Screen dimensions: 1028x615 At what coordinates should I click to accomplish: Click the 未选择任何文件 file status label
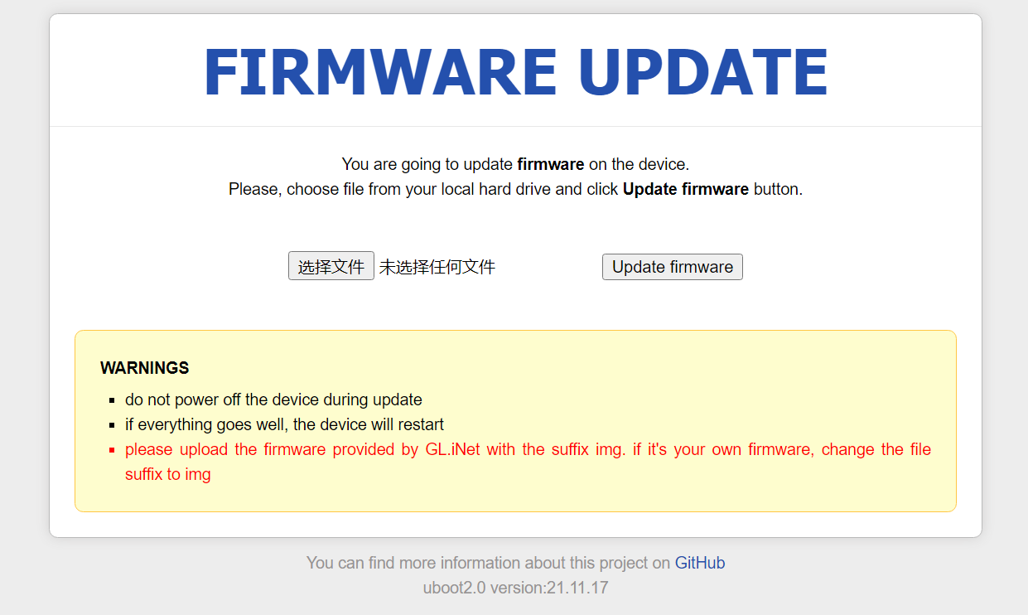(437, 267)
